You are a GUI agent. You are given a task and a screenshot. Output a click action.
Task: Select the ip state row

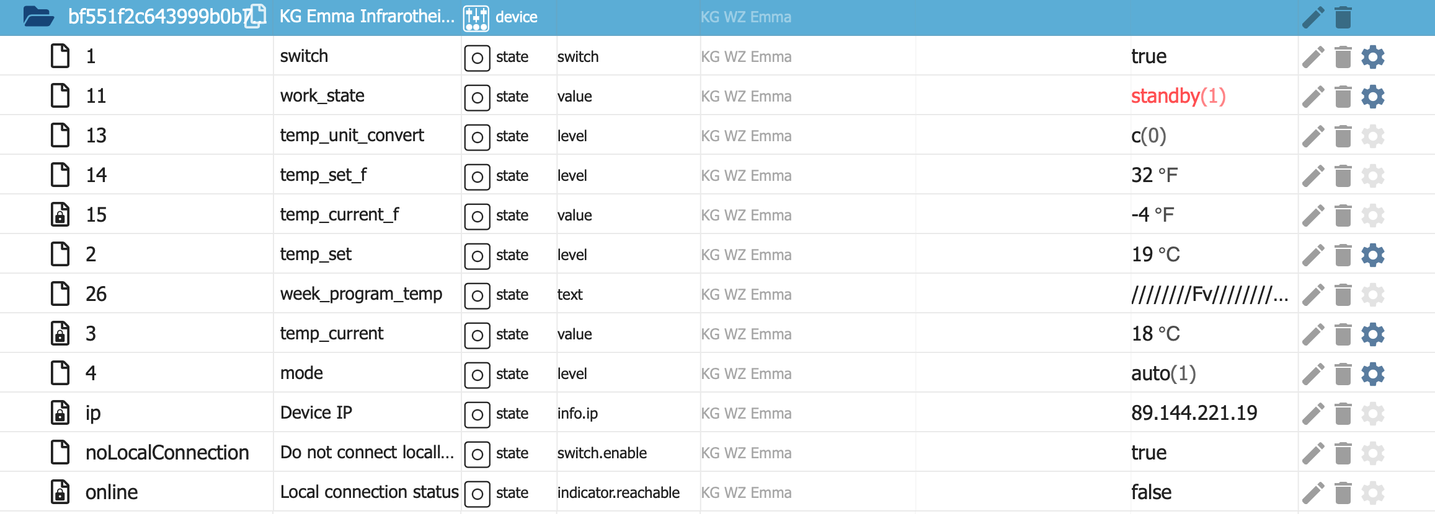[x=93, y=414]
